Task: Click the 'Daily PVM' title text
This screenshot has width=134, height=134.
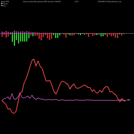Action: click(5, 2)
